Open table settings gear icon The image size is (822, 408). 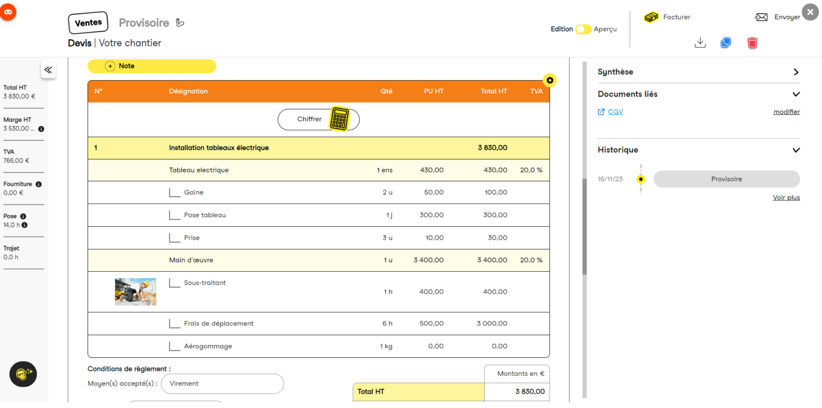point(550,80)
